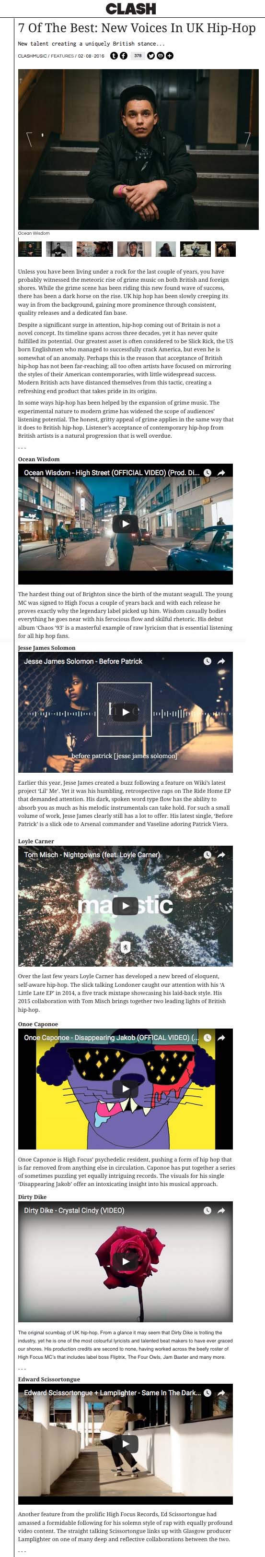Click the 378 share count bubble
Image resolution: width=265 pixels, height=1557 pixels.
point(138,56)
